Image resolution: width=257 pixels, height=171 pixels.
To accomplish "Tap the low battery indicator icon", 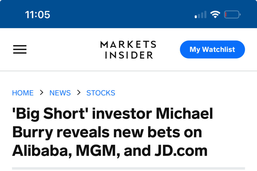I will pyautogui.click(x=232, y=15).
